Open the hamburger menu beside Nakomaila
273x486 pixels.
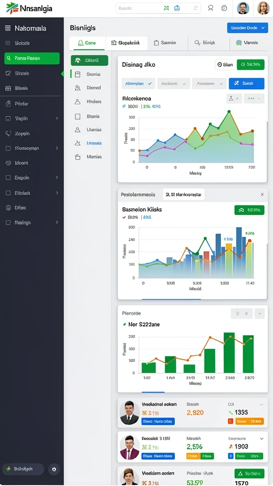[x=8, y=28]
